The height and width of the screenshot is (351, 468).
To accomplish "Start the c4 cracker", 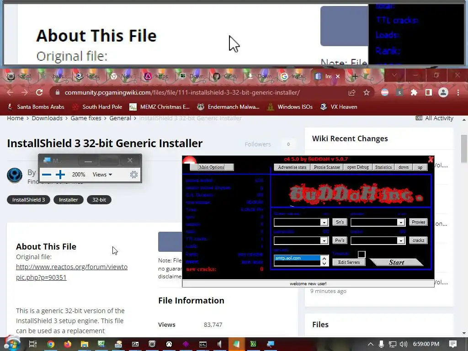I will (396, 262).
